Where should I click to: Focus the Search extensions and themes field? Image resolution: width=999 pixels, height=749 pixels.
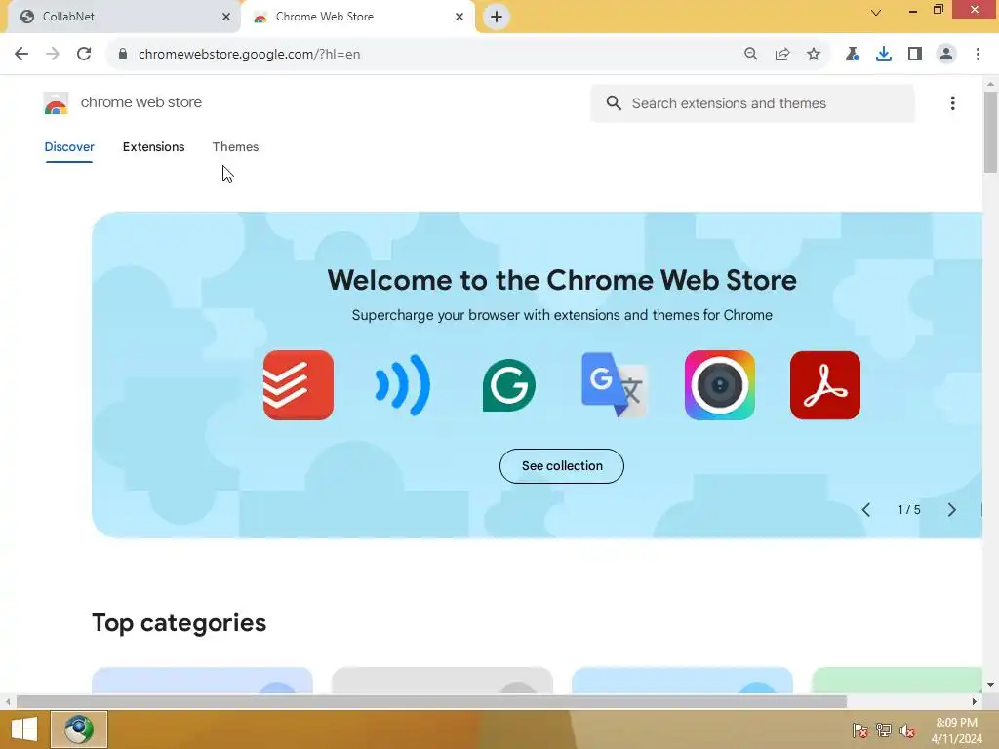[752, 103]
